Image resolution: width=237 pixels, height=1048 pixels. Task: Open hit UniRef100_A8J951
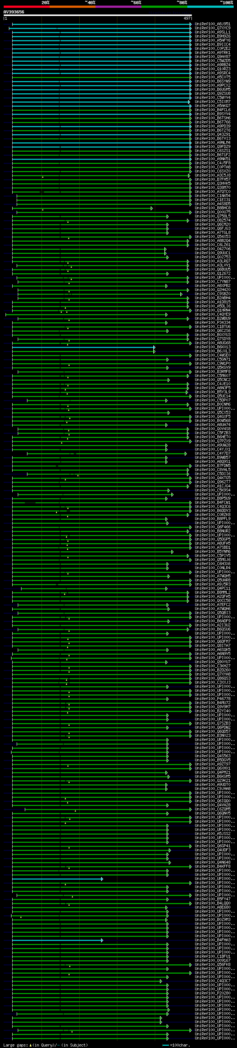pos(212,24)
